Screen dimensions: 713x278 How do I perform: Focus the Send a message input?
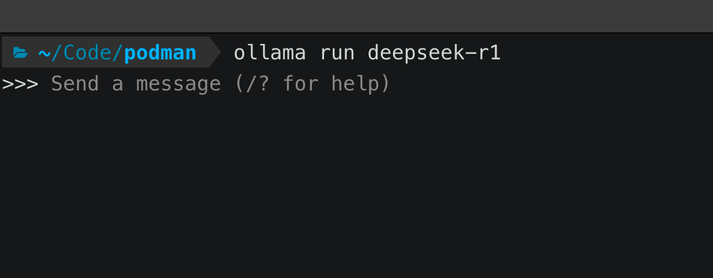221,84
